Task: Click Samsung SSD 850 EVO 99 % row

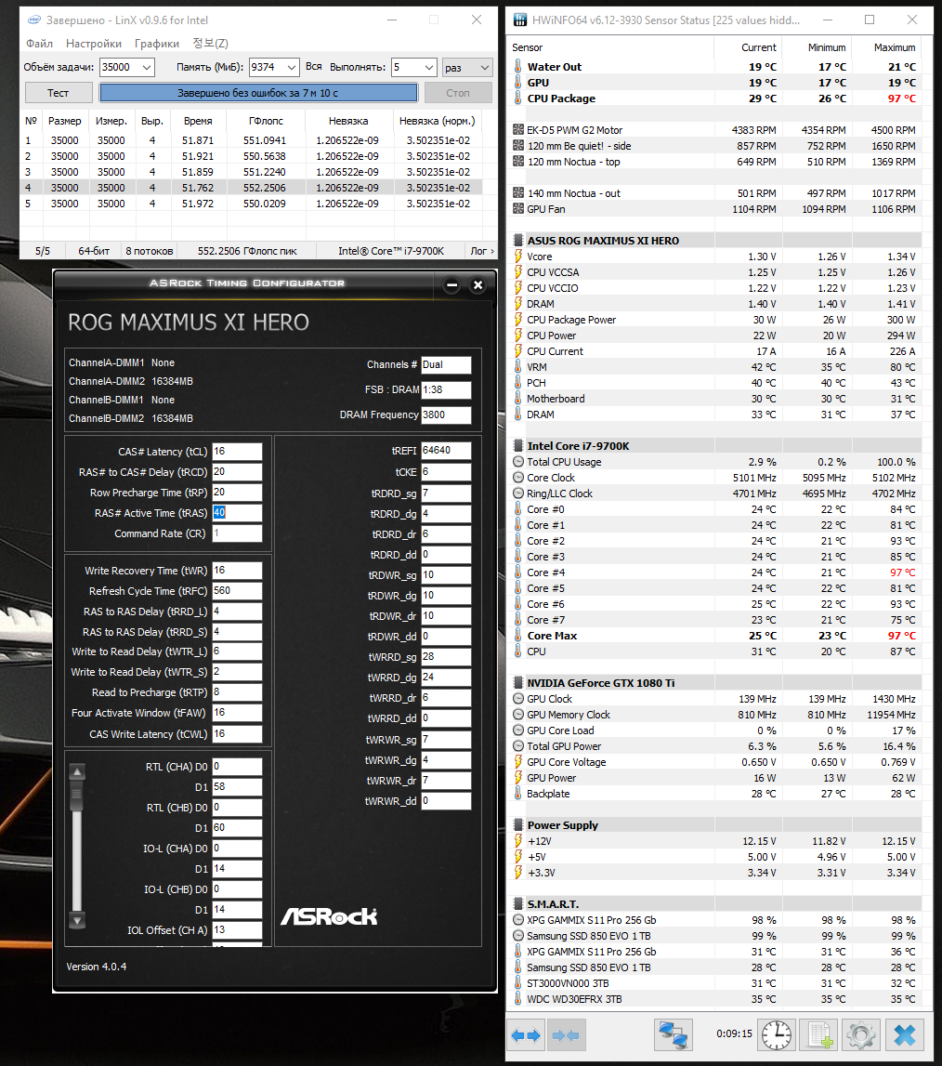Action: (x=715, y=936)
